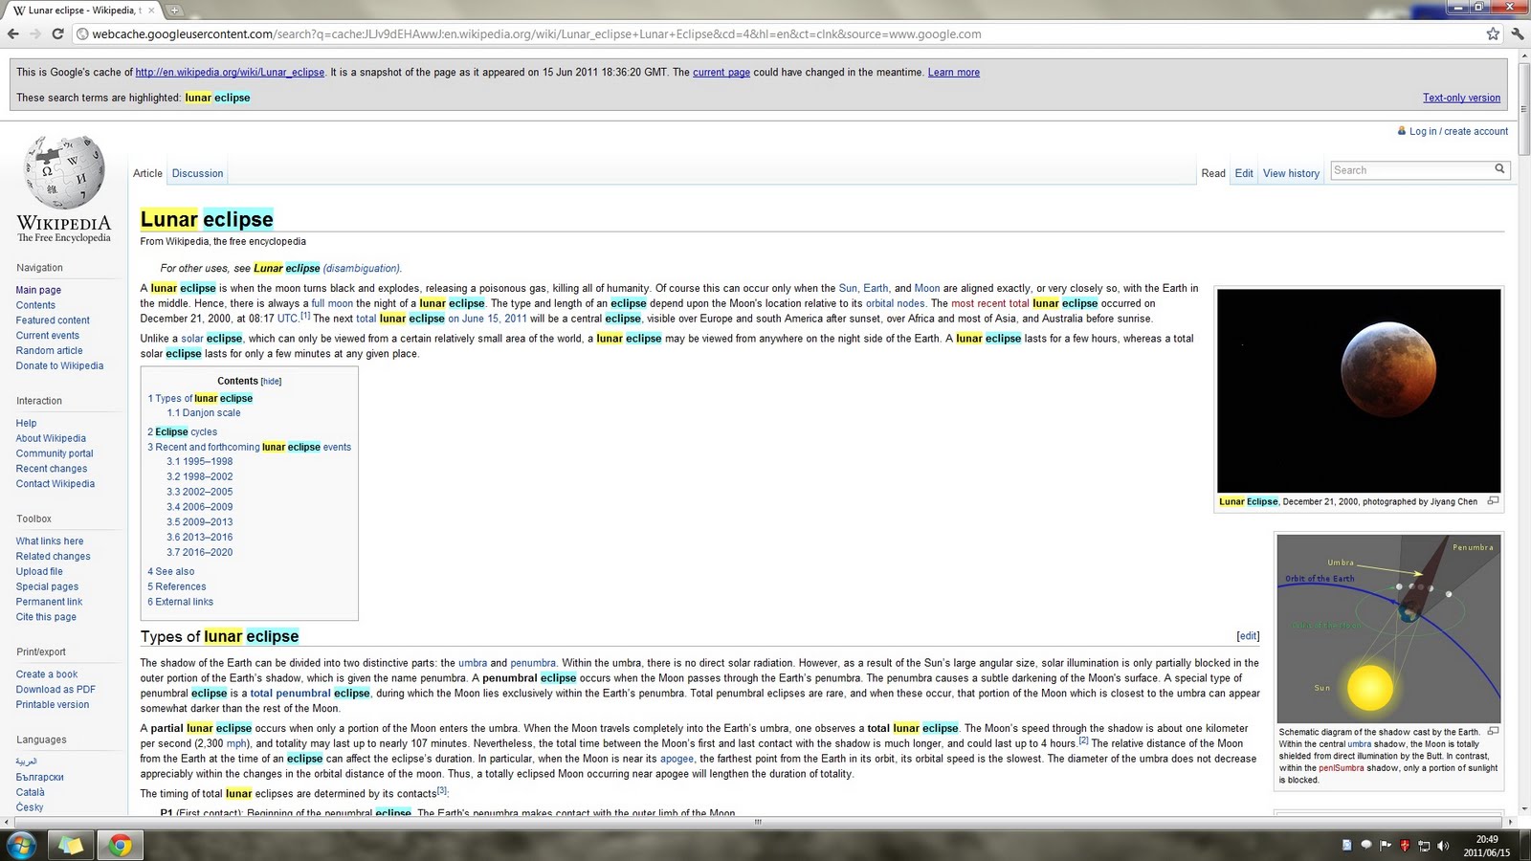Open the en.wikipedia.org/wiki/Lunar_eclipse cached URL link
The height and width of the screenshot is (861, 1531).
pos(230,72)
